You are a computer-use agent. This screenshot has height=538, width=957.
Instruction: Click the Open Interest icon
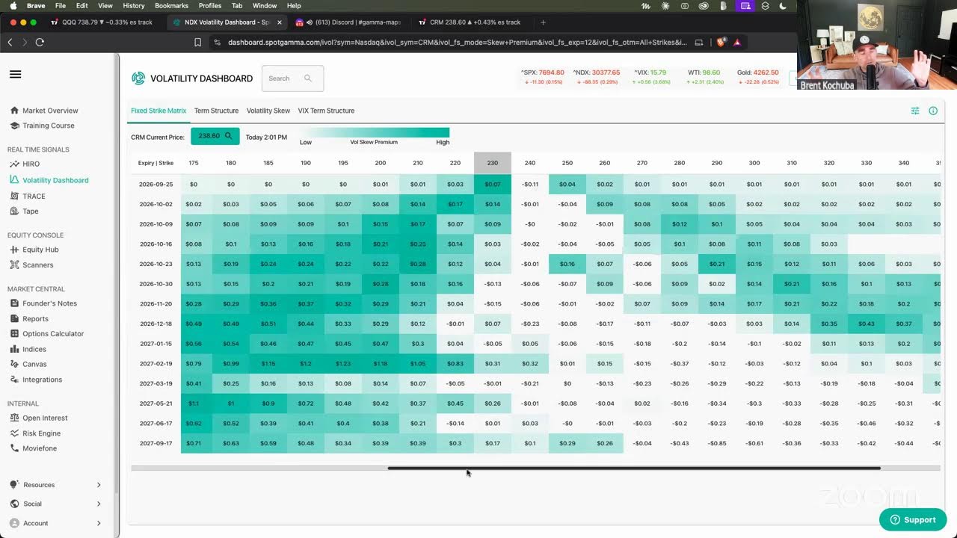pyautogui.click(x=14, y=418)
